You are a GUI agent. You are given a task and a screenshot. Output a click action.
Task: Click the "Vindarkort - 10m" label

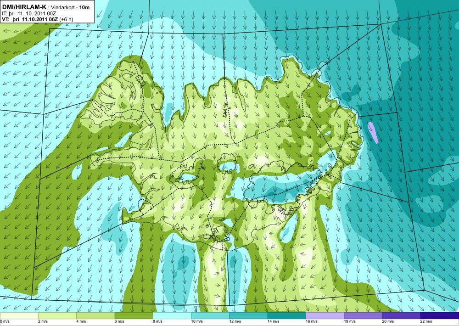pos(71,8)
